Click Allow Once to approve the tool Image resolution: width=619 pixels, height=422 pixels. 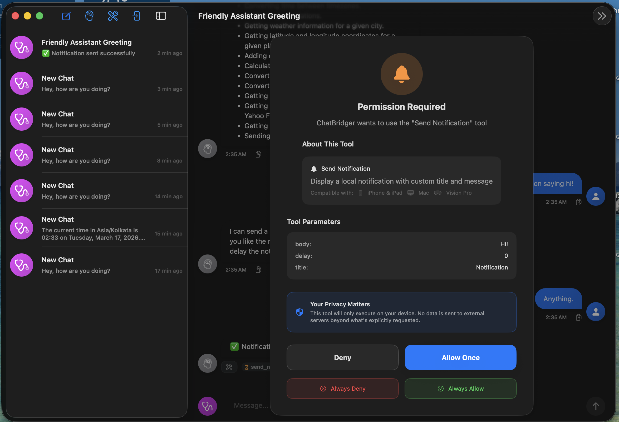[x=460, y=357]
